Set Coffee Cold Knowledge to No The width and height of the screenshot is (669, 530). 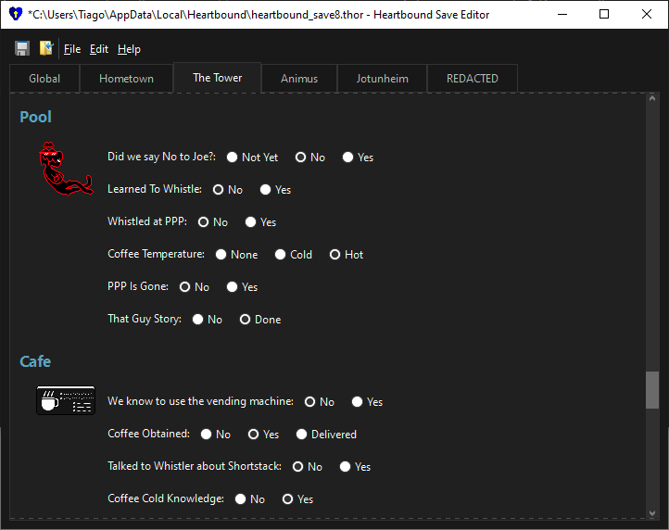point(240,499)
